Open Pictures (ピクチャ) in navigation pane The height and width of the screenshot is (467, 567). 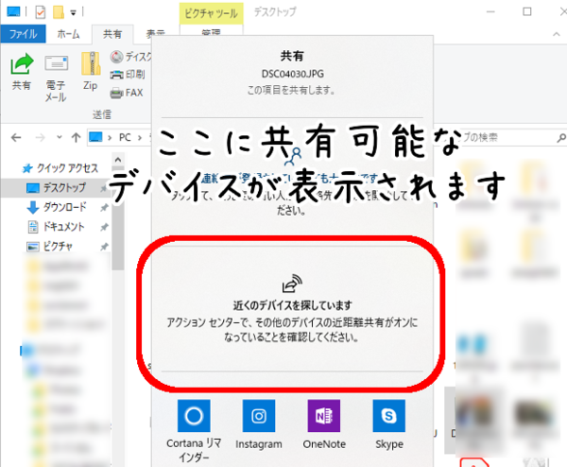(50, 247)
